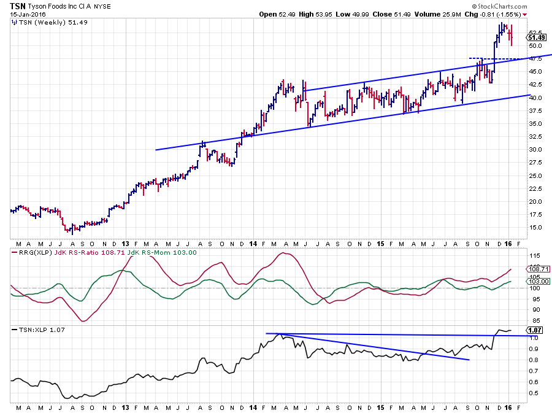Click the 51.49 last-price tag on price axis
The height and width of the screenshot is (413, 552).
tap(537, 37)
